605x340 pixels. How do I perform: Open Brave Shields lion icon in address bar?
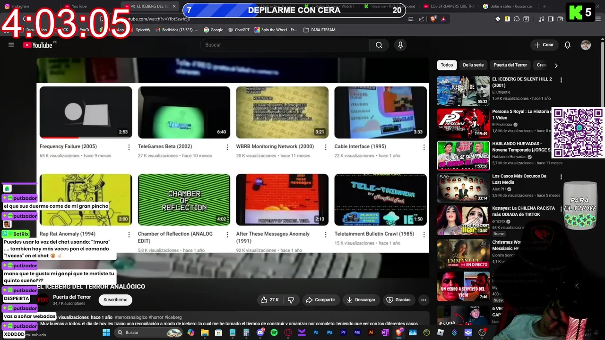433,19
